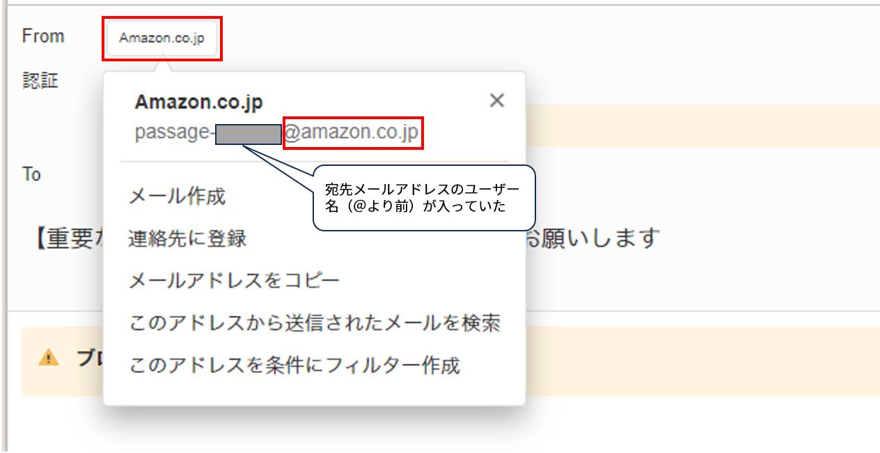Choose 連絡先に登録 in the popup
880x453 pixels.
point(188,239)
